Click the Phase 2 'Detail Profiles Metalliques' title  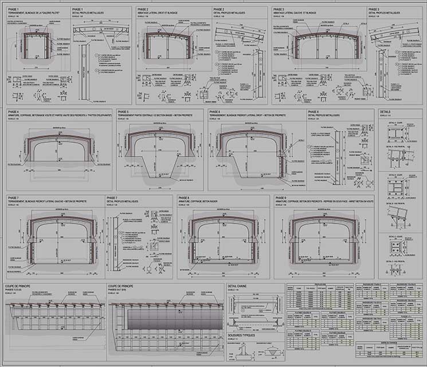229,11
